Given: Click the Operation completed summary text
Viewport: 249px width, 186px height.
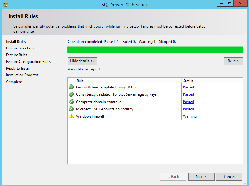Looking at the screenshot, I should click(x=122, y=42).
